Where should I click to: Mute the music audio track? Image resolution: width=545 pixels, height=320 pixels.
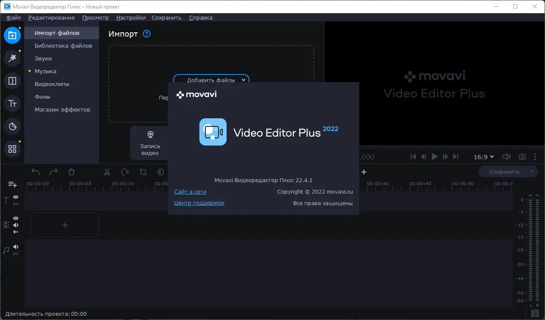point(16,247)
